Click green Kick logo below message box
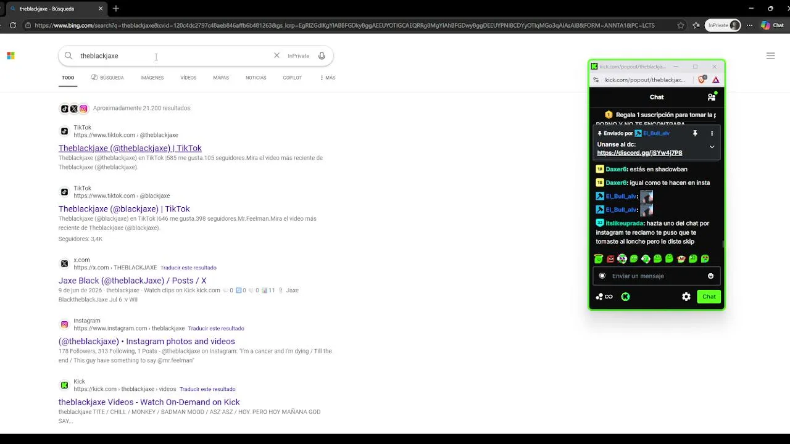This screenshot has height=444, width=790. pos(625,297)
